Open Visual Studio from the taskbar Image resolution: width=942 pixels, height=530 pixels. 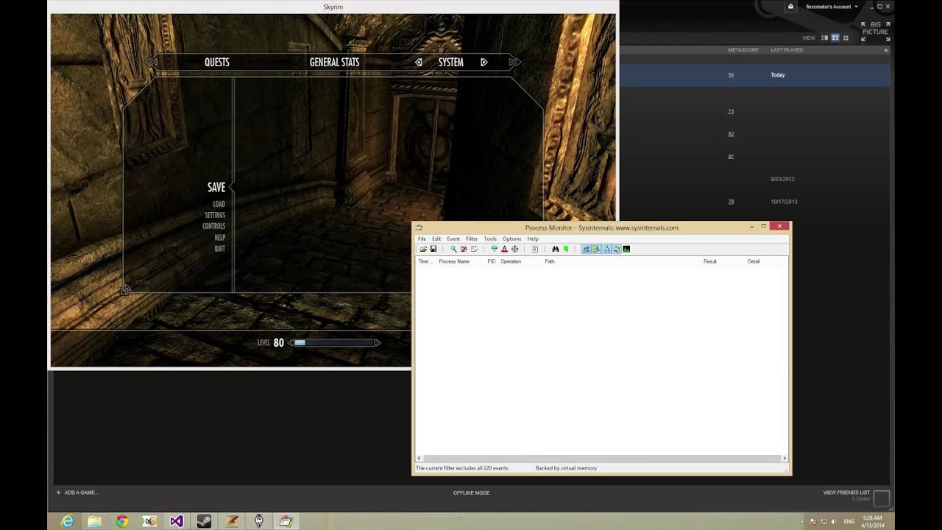177,521
